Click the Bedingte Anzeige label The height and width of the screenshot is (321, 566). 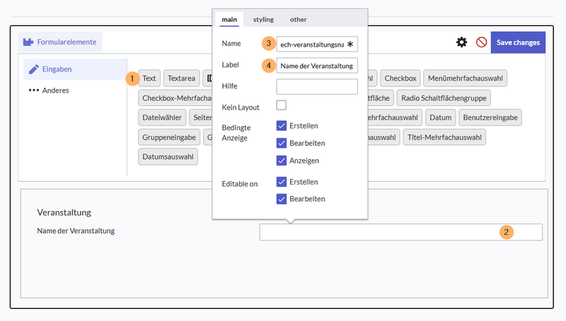click(236, 133)
